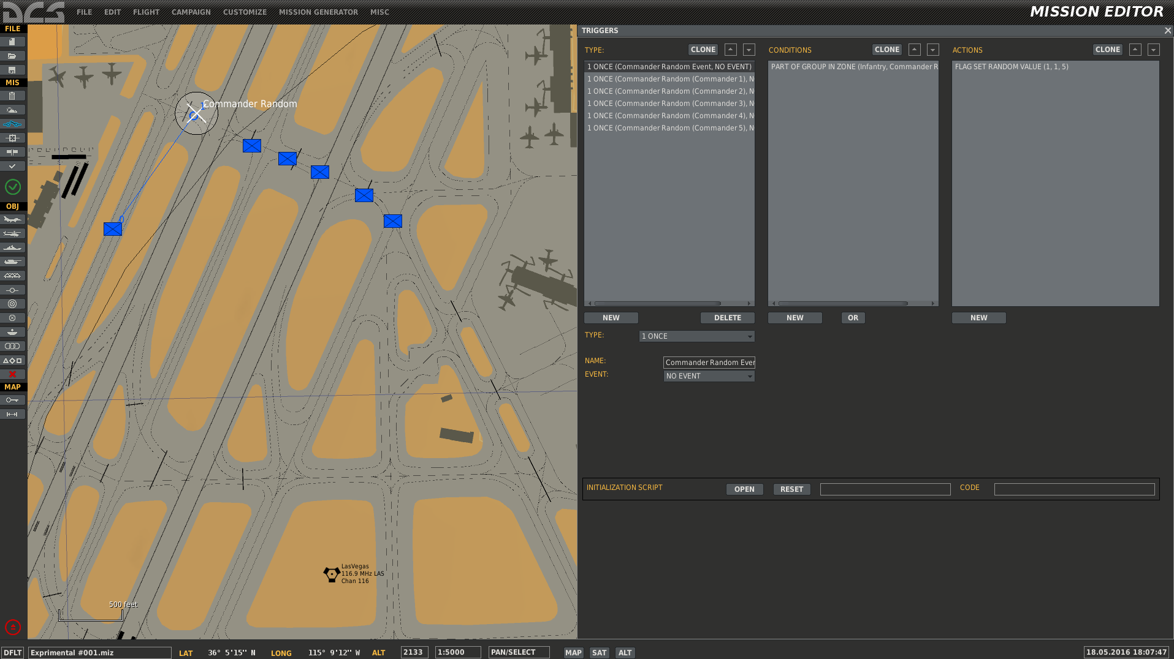
Task: Select the helicopter group tool
Action: tap(12, 233)
